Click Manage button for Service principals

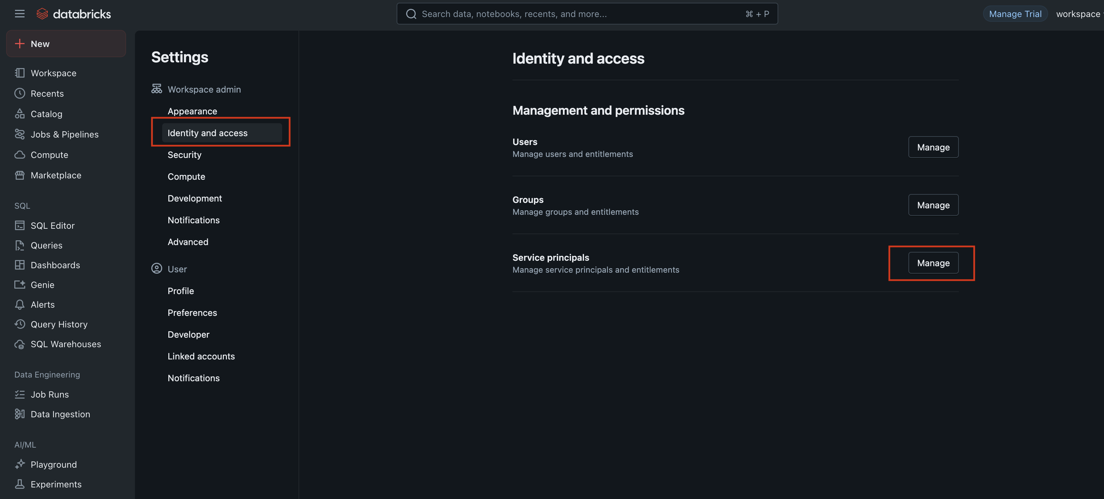(933, 263)
